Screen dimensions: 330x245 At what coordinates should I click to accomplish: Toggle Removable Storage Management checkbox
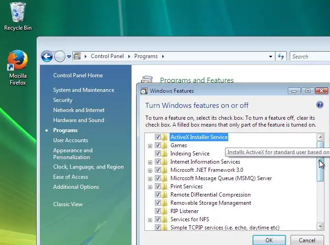[158, 203]
